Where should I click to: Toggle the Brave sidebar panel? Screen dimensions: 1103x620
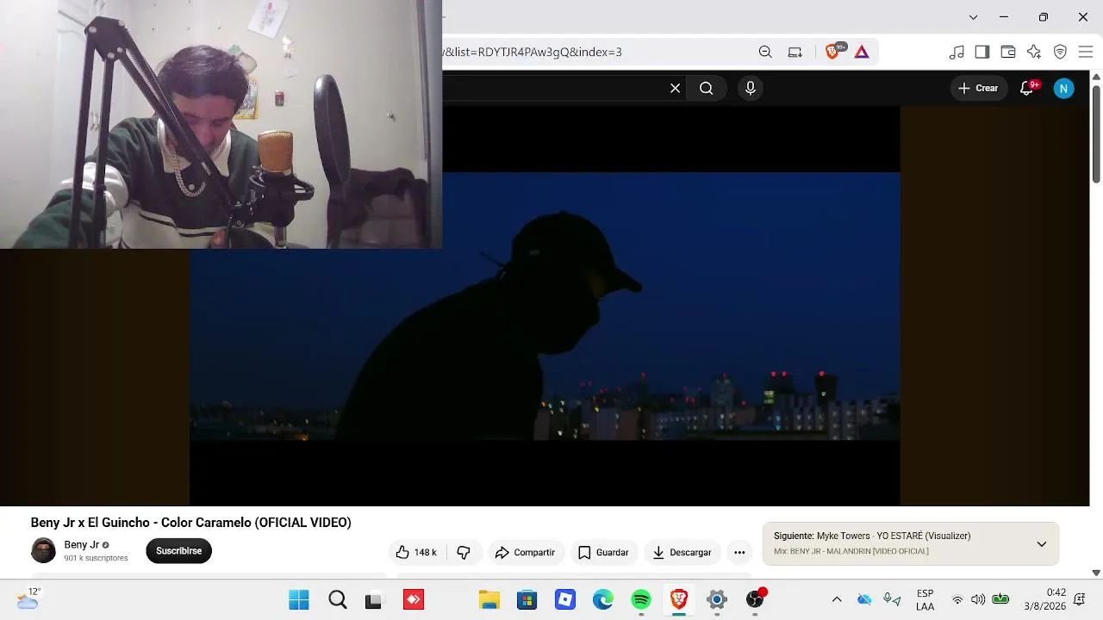tap(982, 52)
